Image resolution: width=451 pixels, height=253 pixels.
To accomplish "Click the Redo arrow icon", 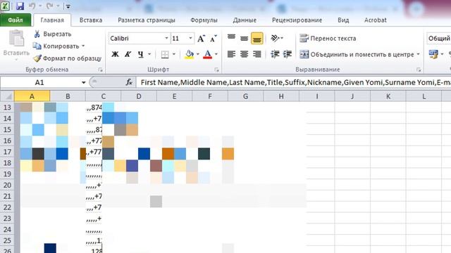I will click(x=49, y=6).
